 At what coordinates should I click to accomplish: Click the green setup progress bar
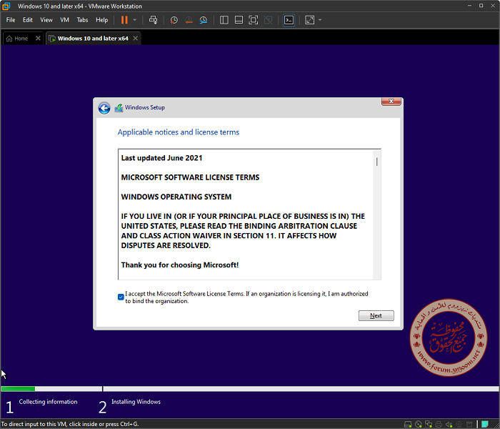coord(18,389)
